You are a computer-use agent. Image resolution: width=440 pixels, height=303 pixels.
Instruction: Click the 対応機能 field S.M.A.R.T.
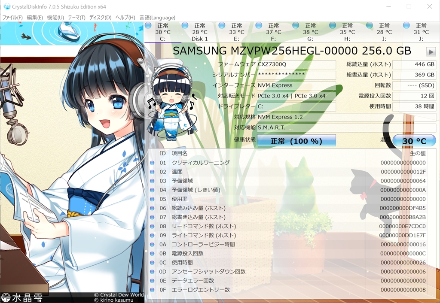coord(347,127)
